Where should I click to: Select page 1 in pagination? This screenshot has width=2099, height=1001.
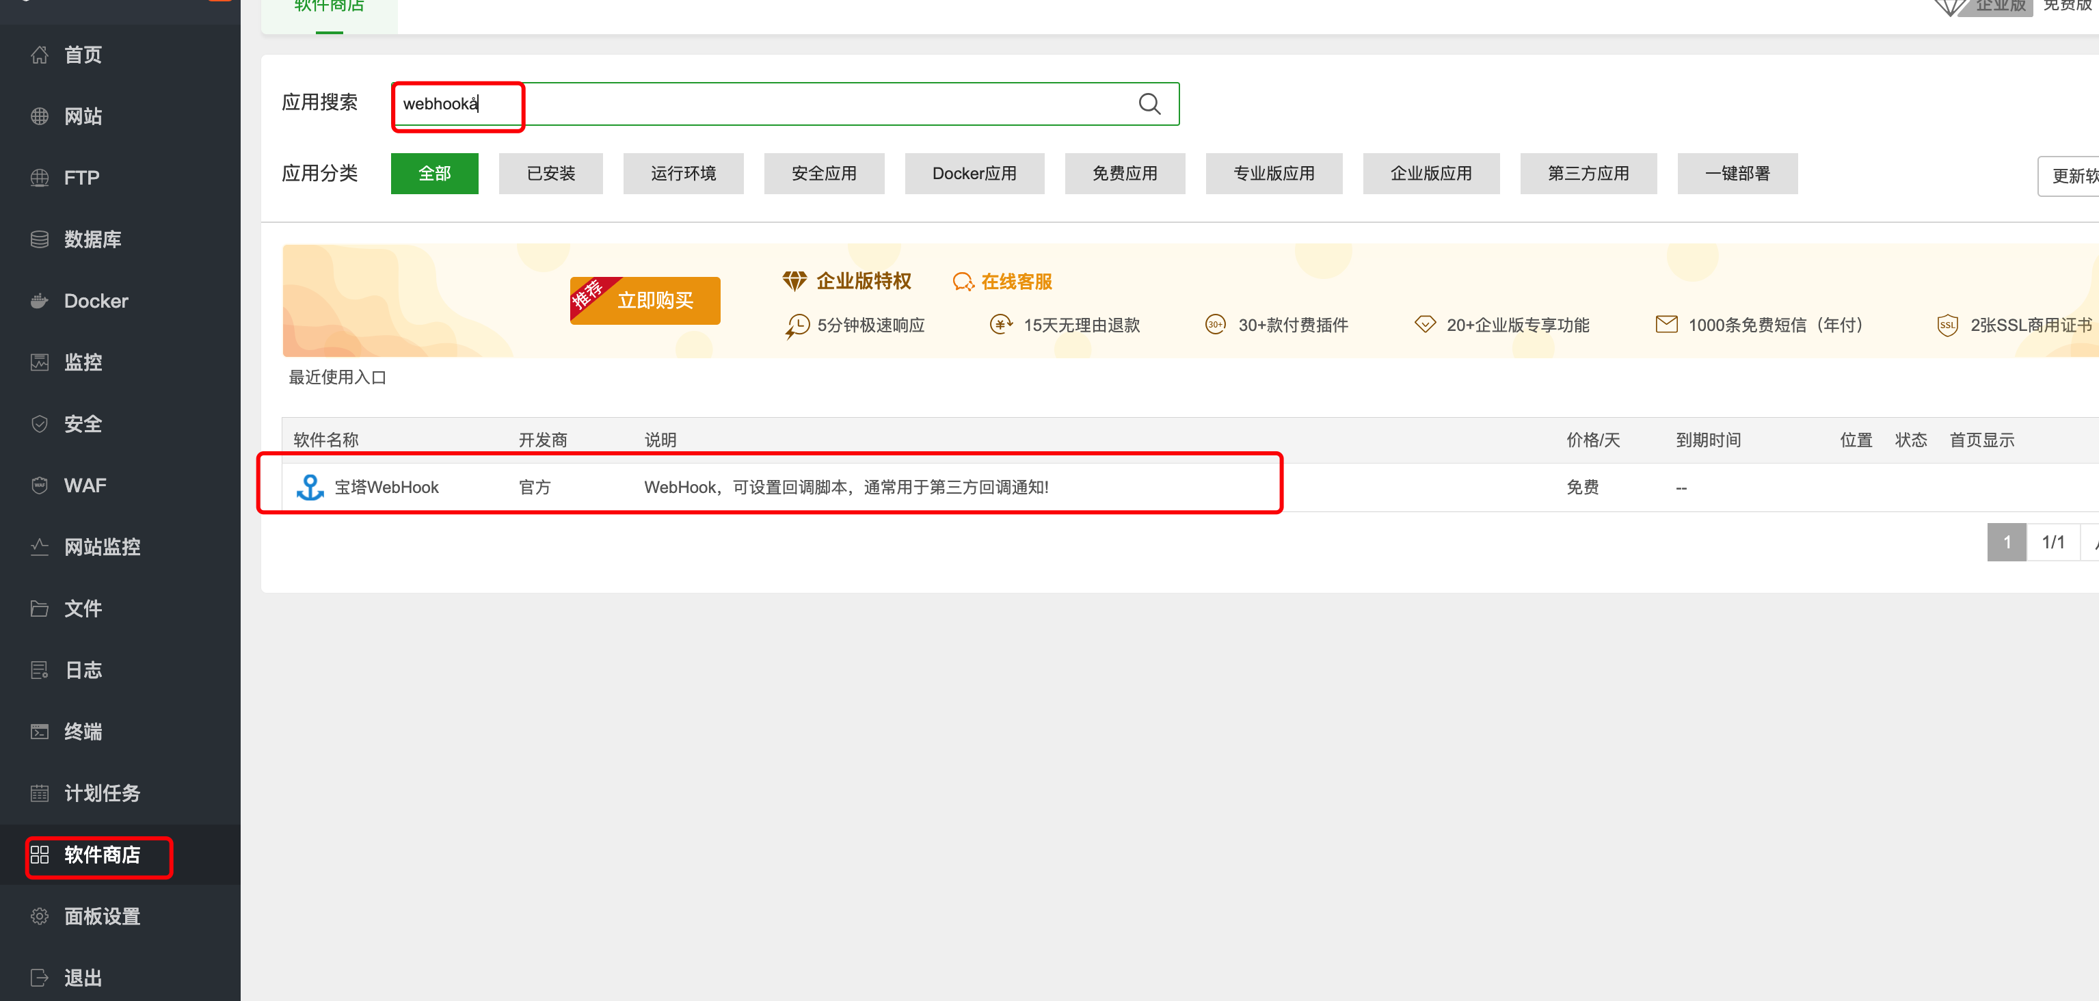[2007, 542]
